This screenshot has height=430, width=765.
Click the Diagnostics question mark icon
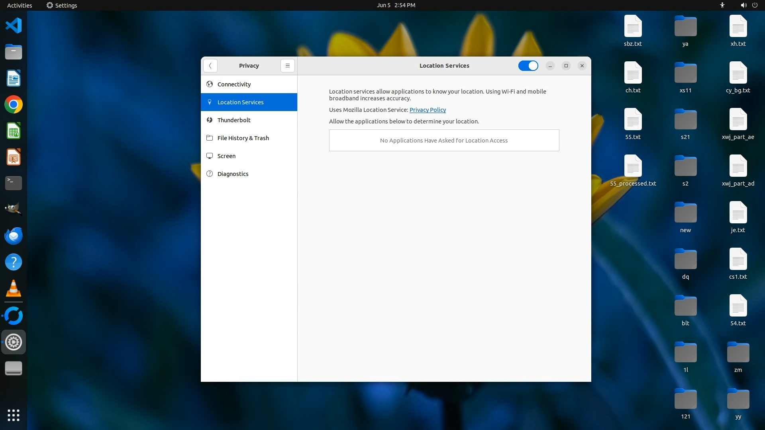point(210,174)
